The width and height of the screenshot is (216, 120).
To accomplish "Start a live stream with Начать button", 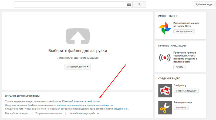I will 179,67.
